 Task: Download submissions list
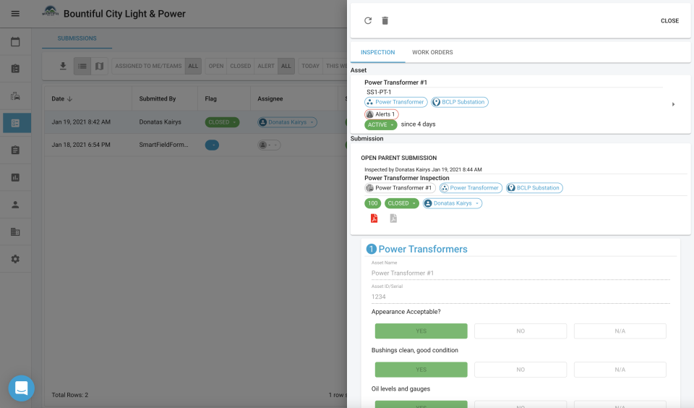pos(63,66)
